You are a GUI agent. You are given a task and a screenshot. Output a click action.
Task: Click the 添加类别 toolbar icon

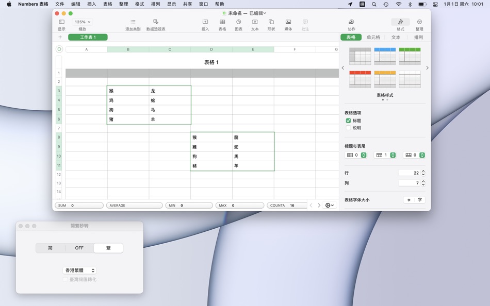[133, 22]
